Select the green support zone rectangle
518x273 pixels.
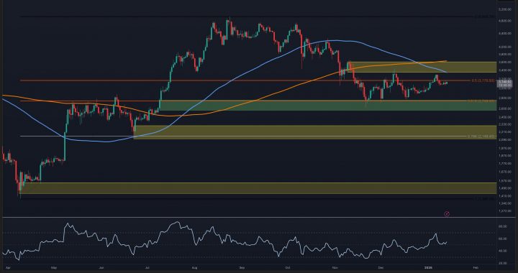coord(327,106)
